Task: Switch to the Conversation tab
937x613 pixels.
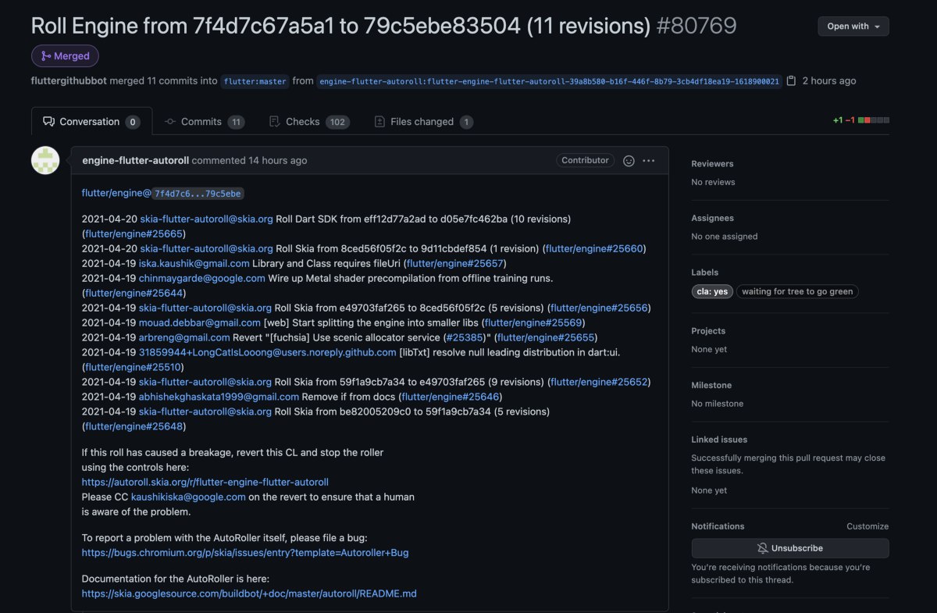Action: 91,122
